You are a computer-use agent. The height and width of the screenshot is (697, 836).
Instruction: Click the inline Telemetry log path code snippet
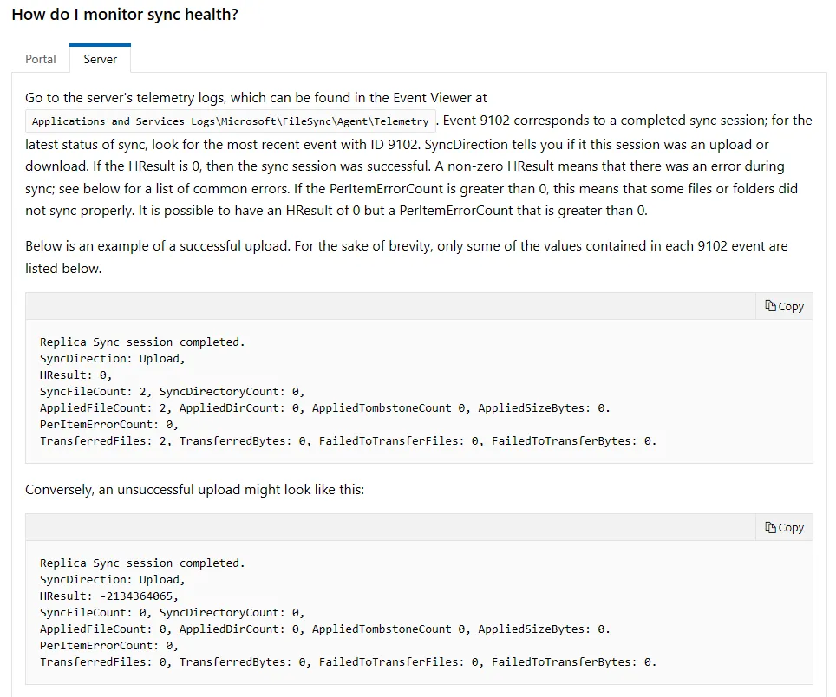[231, 121]
